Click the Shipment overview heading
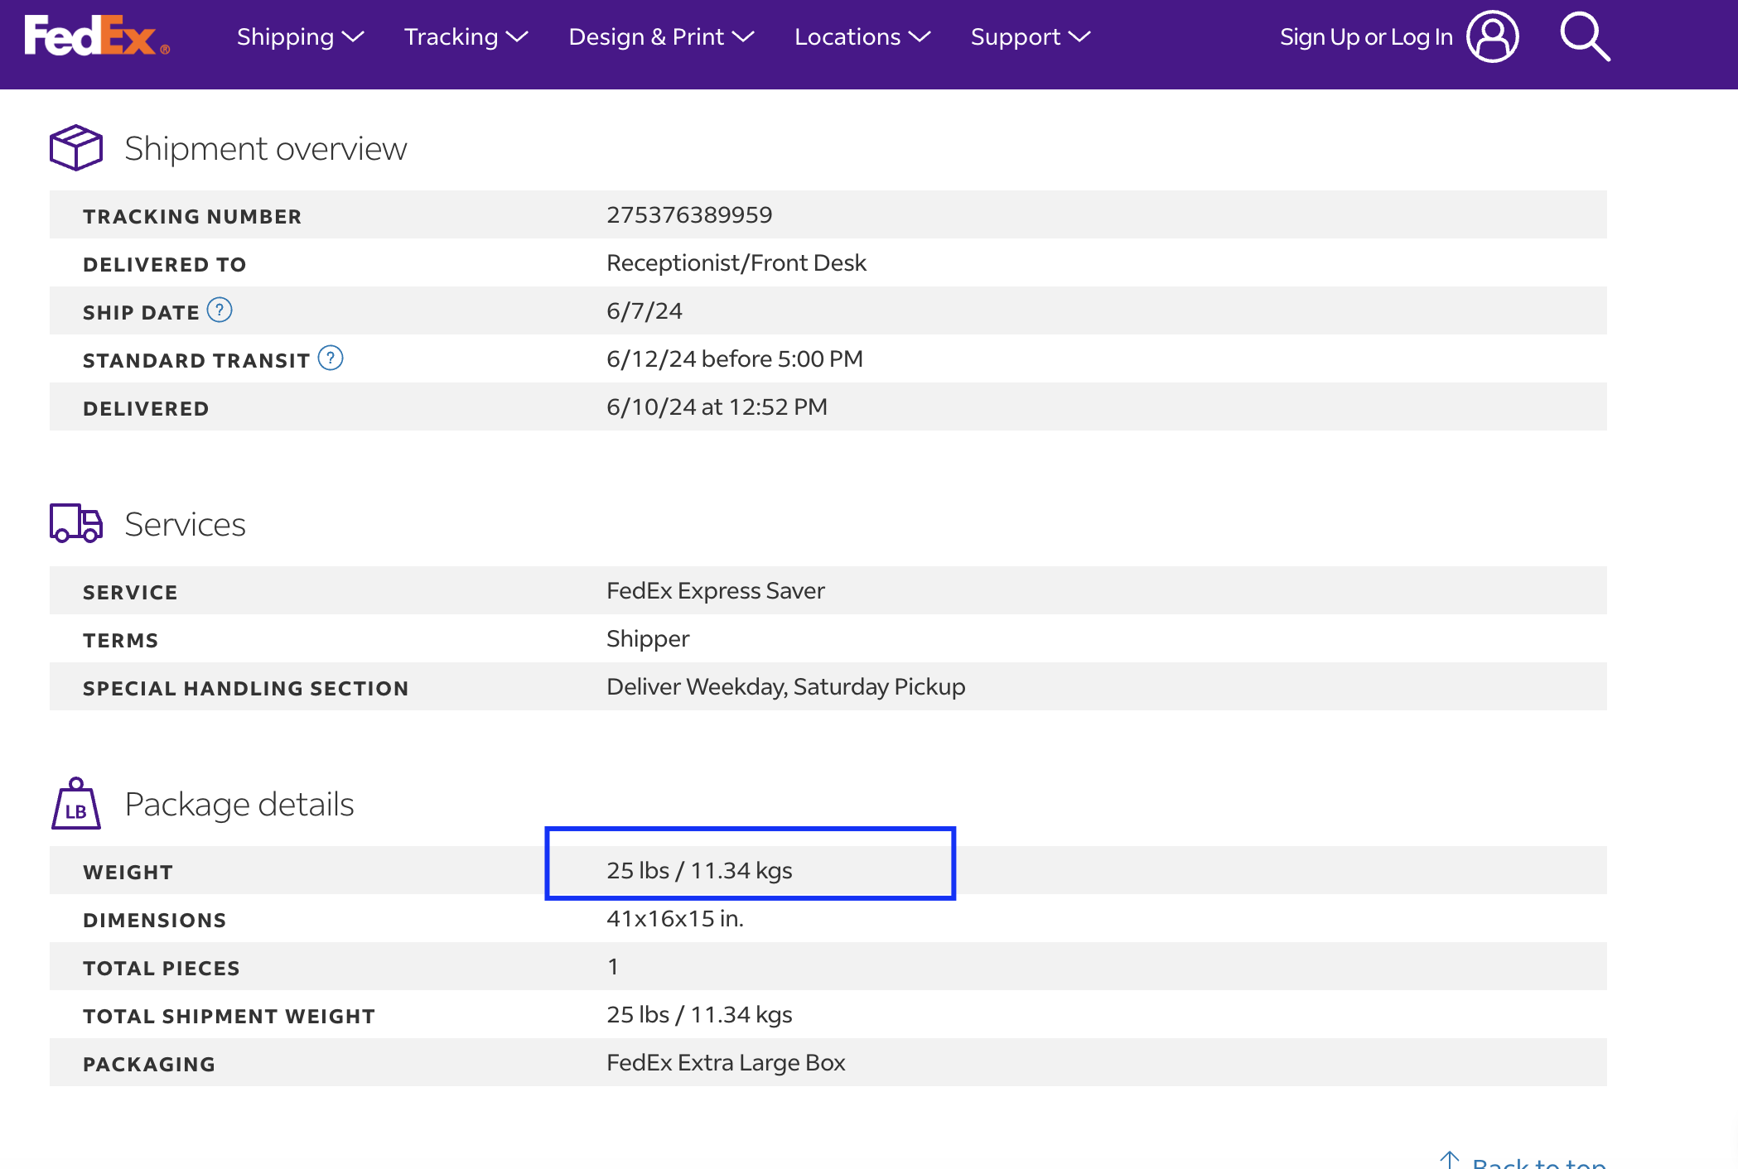The width and height of the screenshot is (1738, 1169). coord(266,149)
